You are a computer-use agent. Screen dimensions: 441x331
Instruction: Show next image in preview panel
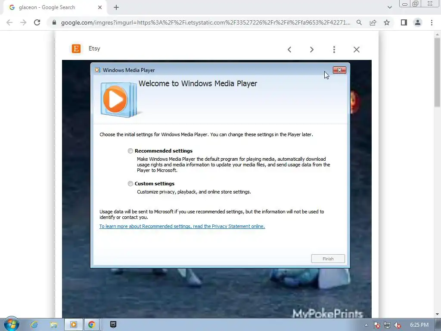(312, 50)
